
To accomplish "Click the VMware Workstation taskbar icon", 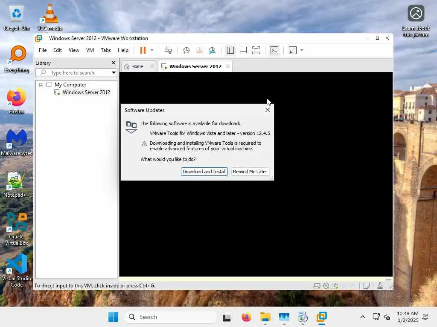I will click(321, 317).
